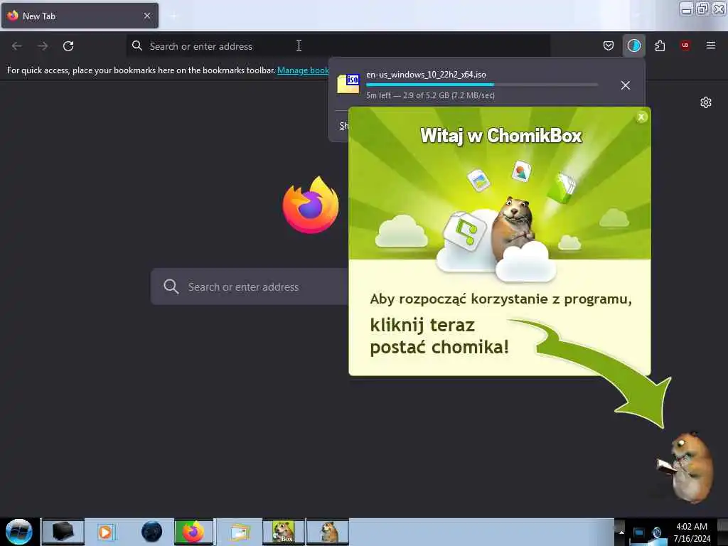
Task: Go back with the browser back arrow
Action: pos(17,46)
